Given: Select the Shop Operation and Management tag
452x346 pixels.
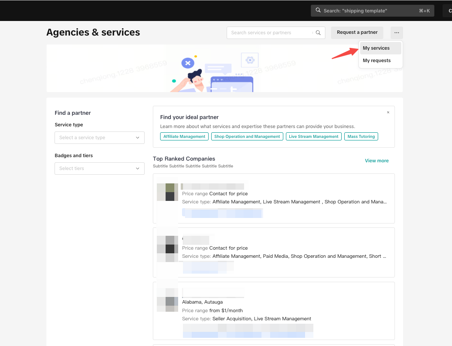Looking at the screenshot, I should [x=247, y=137].
